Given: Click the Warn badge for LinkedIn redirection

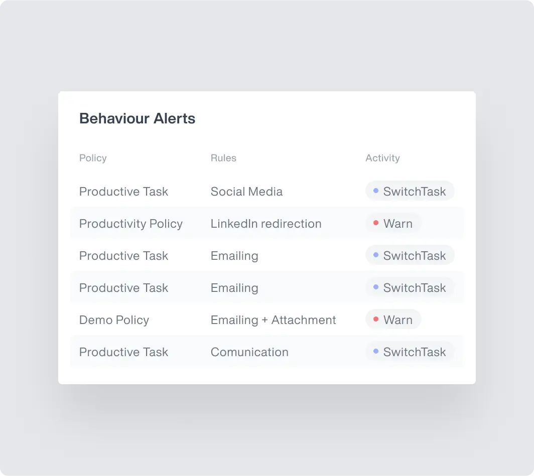Looking at the screenshot, I should 393,223.
